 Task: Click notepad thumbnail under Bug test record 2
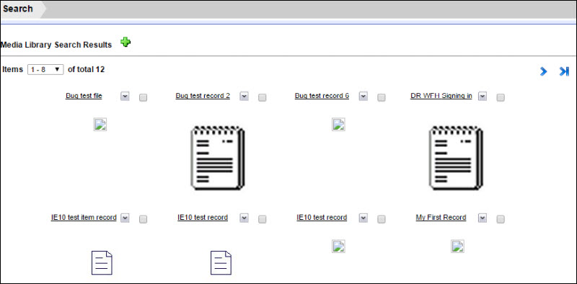coord(218,157)
